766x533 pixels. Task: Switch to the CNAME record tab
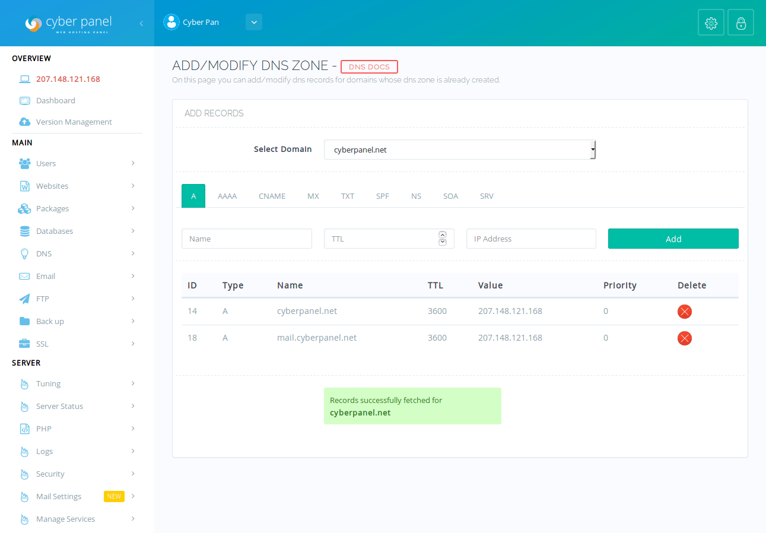pyautogui.click(x=272, y=196)
